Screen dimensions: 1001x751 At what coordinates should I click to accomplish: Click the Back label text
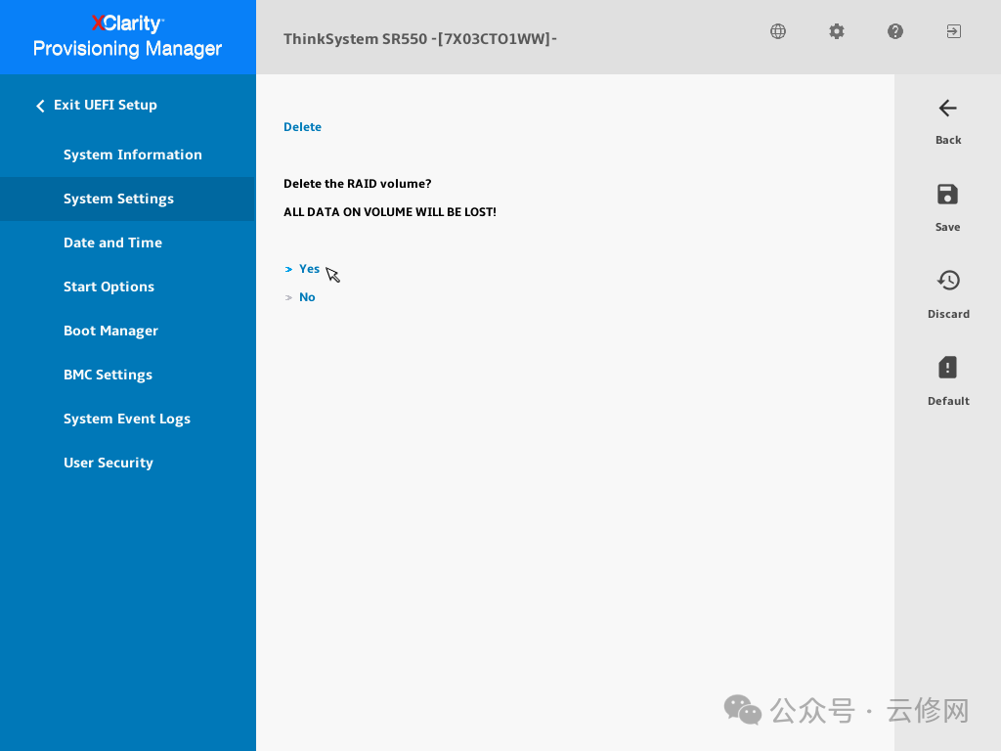948,140
